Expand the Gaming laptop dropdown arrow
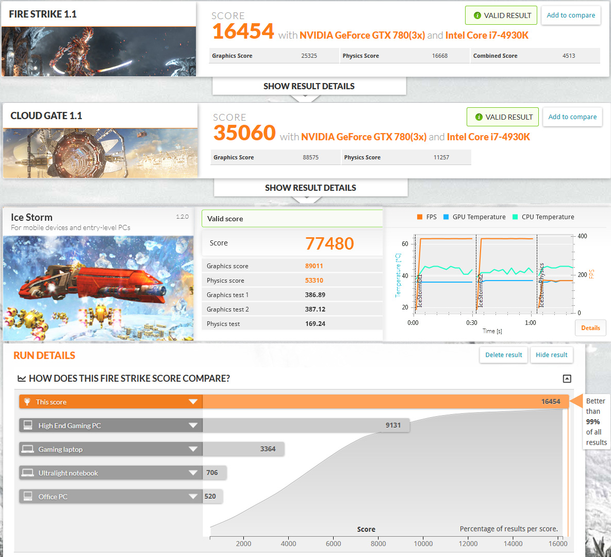The height and width of the screenshot is (557, 611). (193, 449)
